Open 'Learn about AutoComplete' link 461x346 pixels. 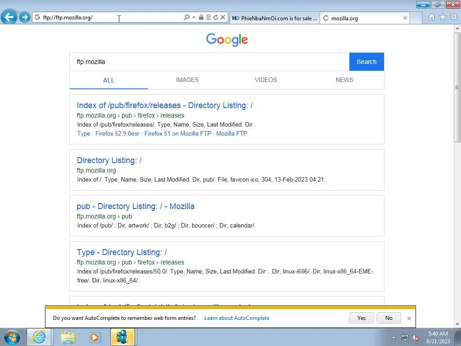tap(237, 318)
